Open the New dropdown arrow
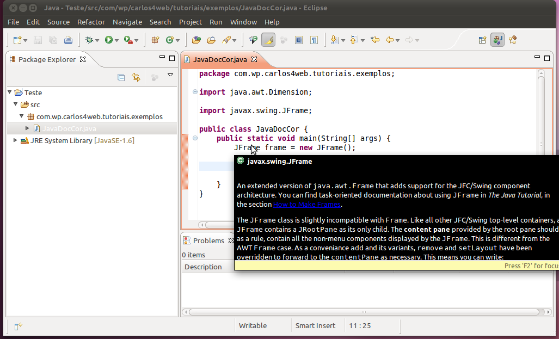The image size is (559, 339). [x=26, y=41]
